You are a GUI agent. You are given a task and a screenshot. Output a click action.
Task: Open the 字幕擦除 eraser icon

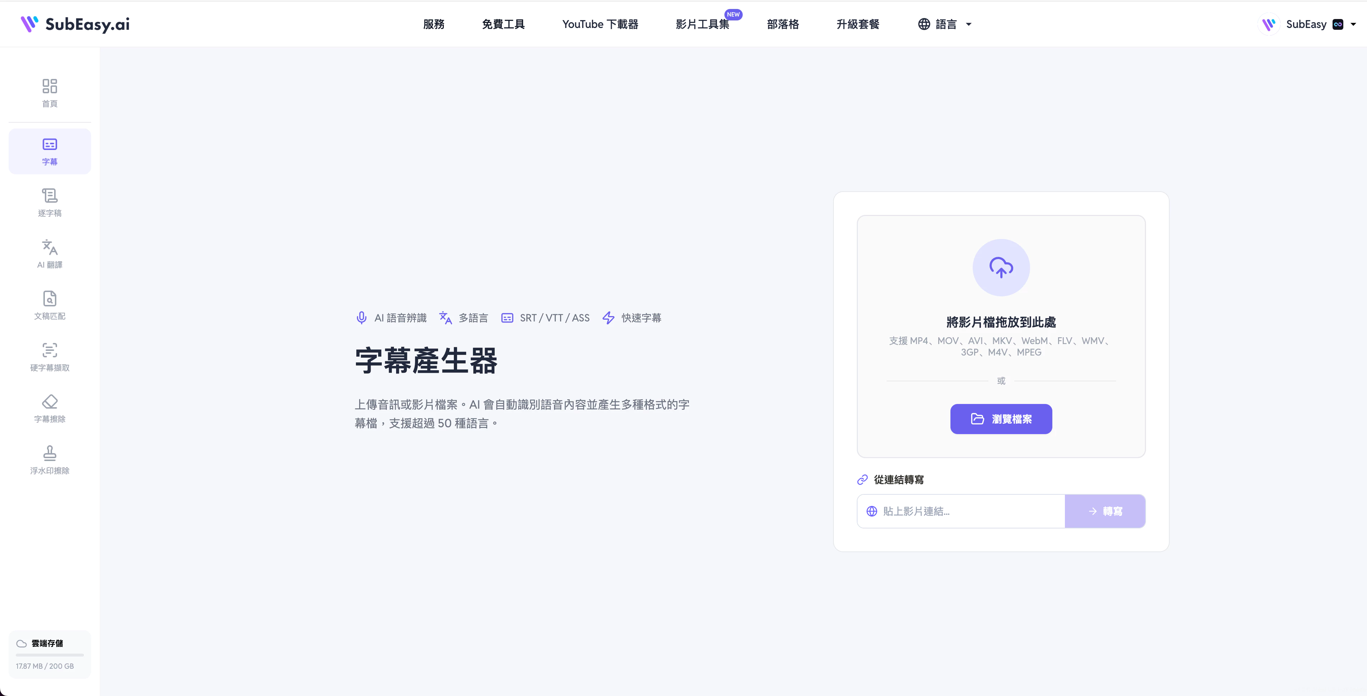(50, 401)
